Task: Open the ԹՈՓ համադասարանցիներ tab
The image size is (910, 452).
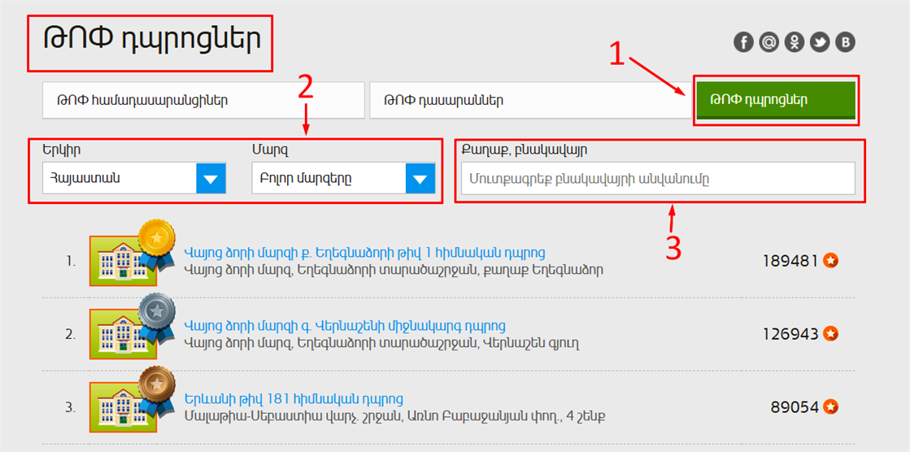Action: 203,100
